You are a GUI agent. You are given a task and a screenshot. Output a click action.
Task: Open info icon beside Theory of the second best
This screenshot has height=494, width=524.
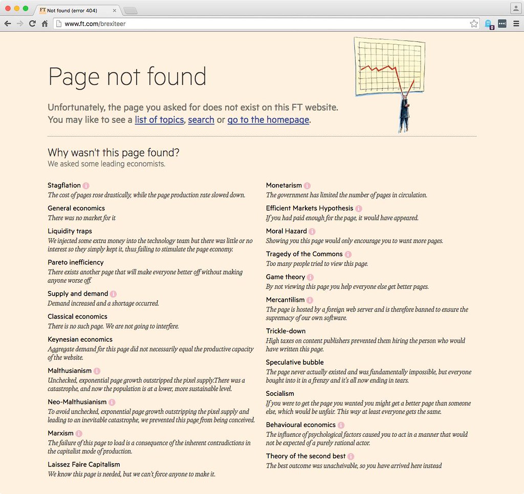point(351,457)
